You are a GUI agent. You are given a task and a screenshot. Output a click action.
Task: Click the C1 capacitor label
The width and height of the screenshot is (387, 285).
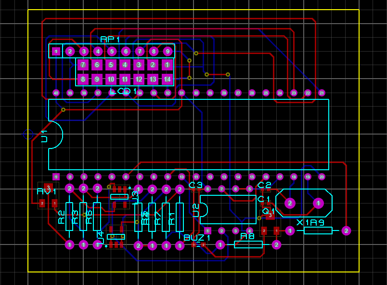coord(264,199)
